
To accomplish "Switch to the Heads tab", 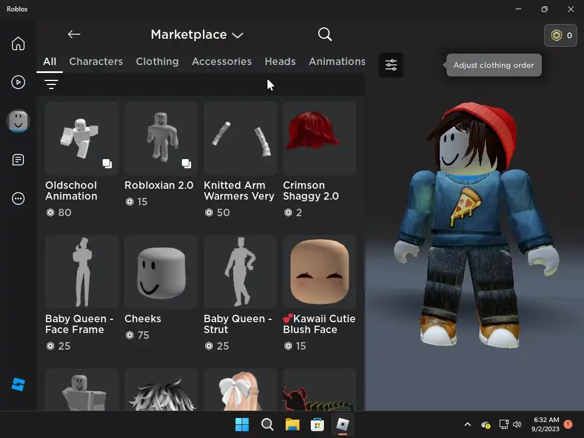I will [x=280, y=62].
